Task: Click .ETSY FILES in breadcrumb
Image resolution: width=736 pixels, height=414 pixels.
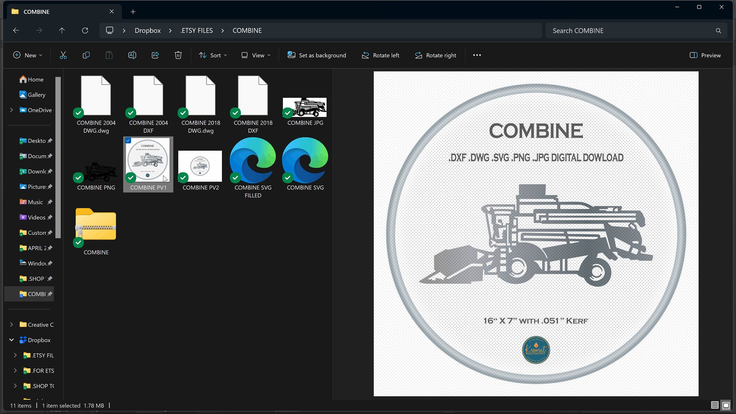Action: tap(196, 31)
